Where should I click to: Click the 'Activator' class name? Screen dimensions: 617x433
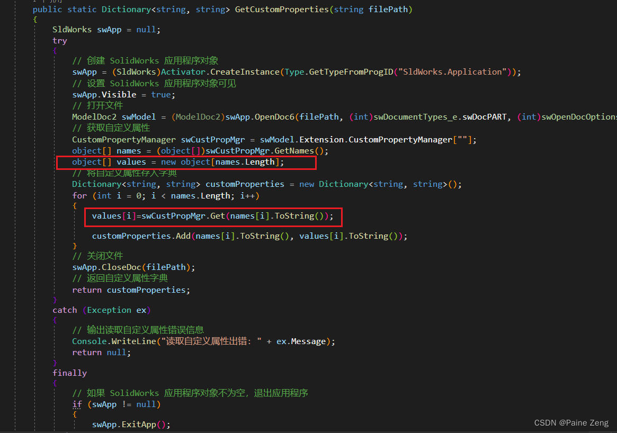(183, 72)
